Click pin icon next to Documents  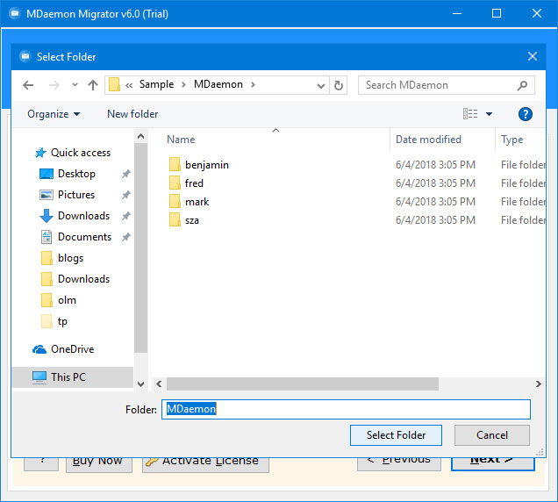pyautogui.click(x=126, y=237)
